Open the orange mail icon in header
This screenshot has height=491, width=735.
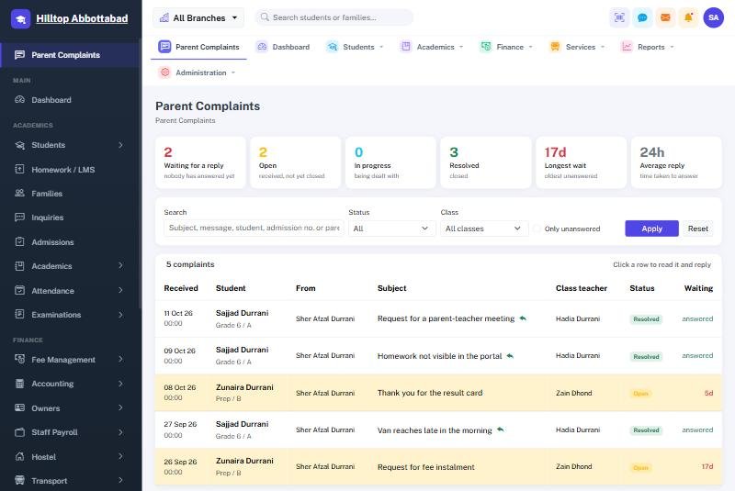665,17
